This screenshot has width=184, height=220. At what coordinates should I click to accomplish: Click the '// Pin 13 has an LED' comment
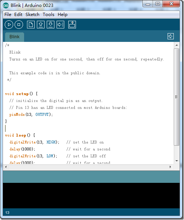(68, 107)
